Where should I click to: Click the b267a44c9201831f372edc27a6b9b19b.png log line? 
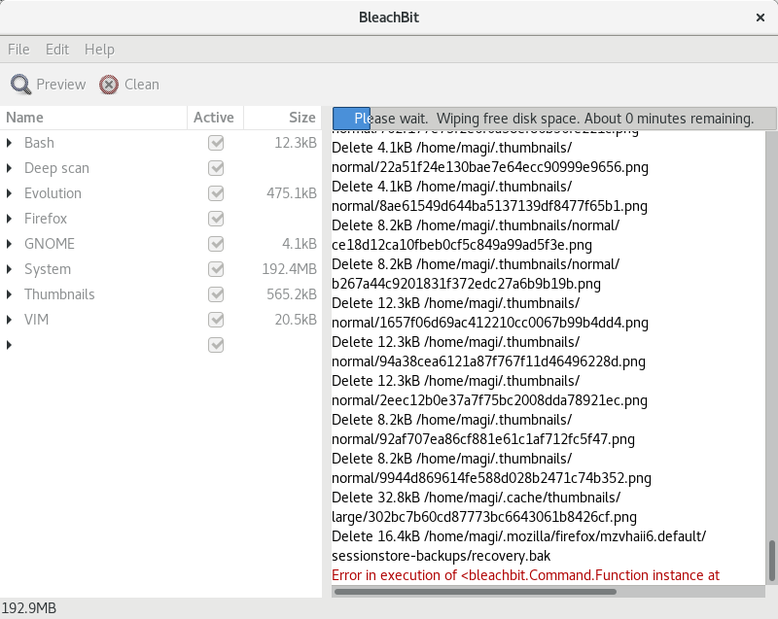[x=466, y=284]
